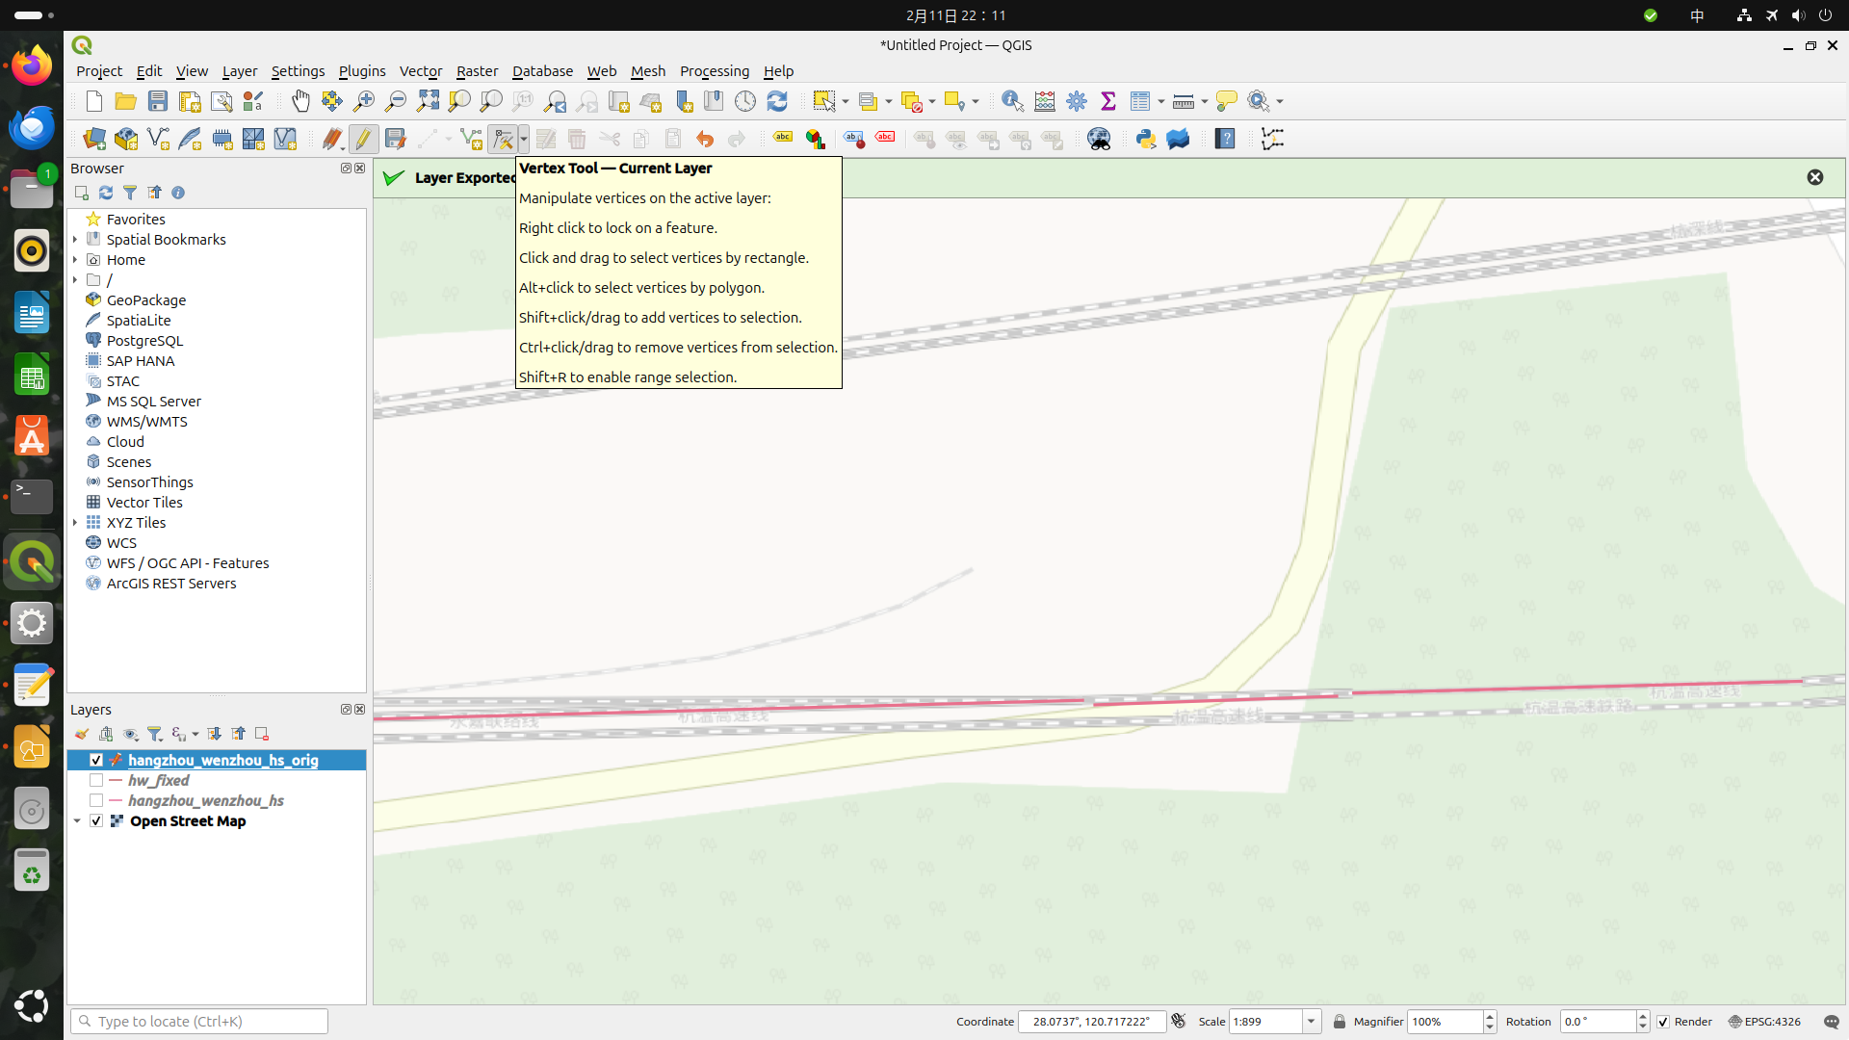
Task: Open the Scale dropdown arrow
Action: point(1311,1022)
